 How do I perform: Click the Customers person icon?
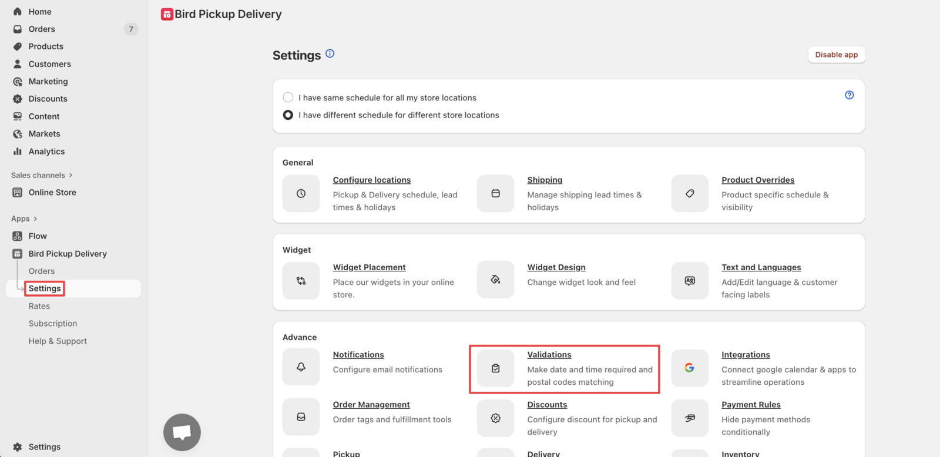tap(18, 64)
